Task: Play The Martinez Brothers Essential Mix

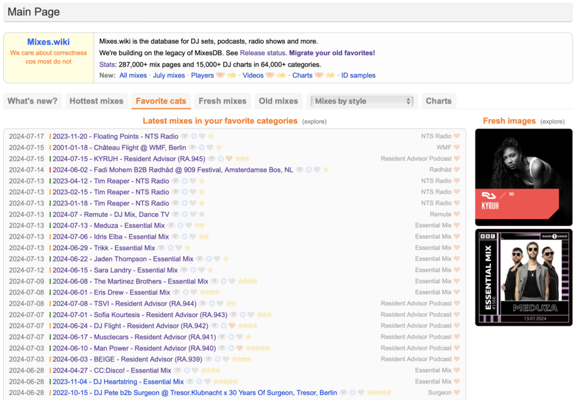Action: tap(223, 281)
